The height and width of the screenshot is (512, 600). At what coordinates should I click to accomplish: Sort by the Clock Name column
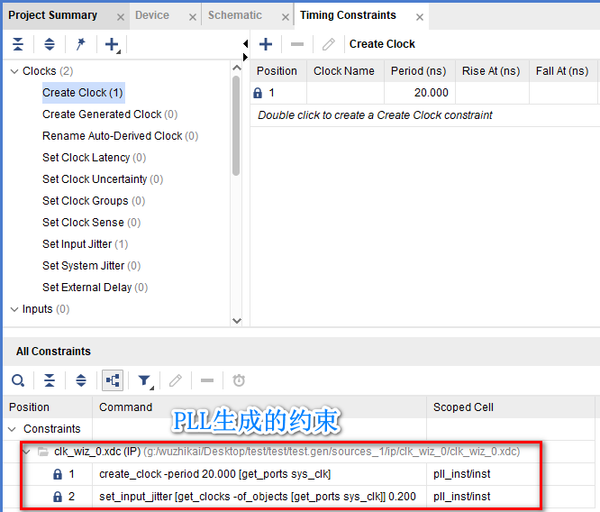[x=345, y=71]
